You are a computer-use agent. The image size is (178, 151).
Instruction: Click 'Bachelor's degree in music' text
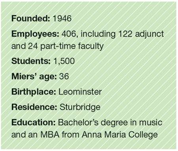point(110,122)
